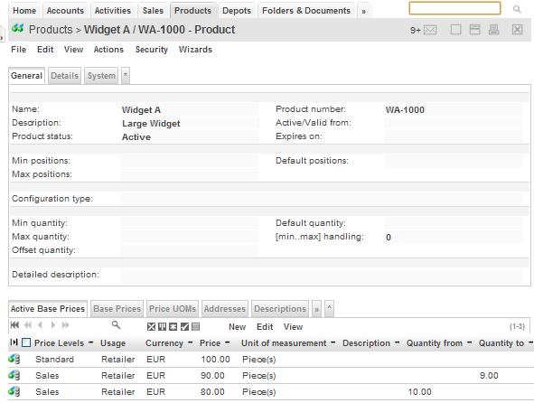Open the Wizards menu
The image size is (534, 403).
point(195,50)
